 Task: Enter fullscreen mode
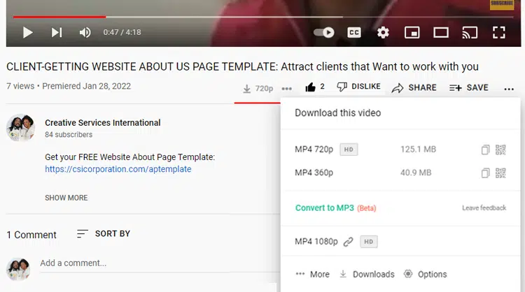point(498,32)
